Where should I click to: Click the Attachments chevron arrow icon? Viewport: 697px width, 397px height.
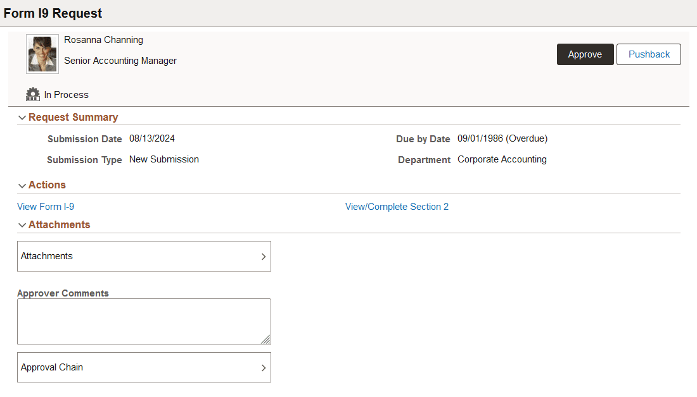264,256
